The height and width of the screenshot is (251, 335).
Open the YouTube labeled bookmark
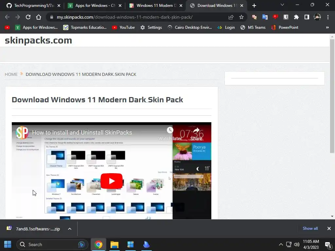(x=123, y=27)
